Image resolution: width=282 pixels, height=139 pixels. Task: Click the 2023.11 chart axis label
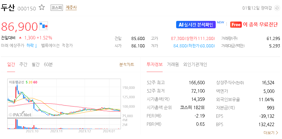56,131
